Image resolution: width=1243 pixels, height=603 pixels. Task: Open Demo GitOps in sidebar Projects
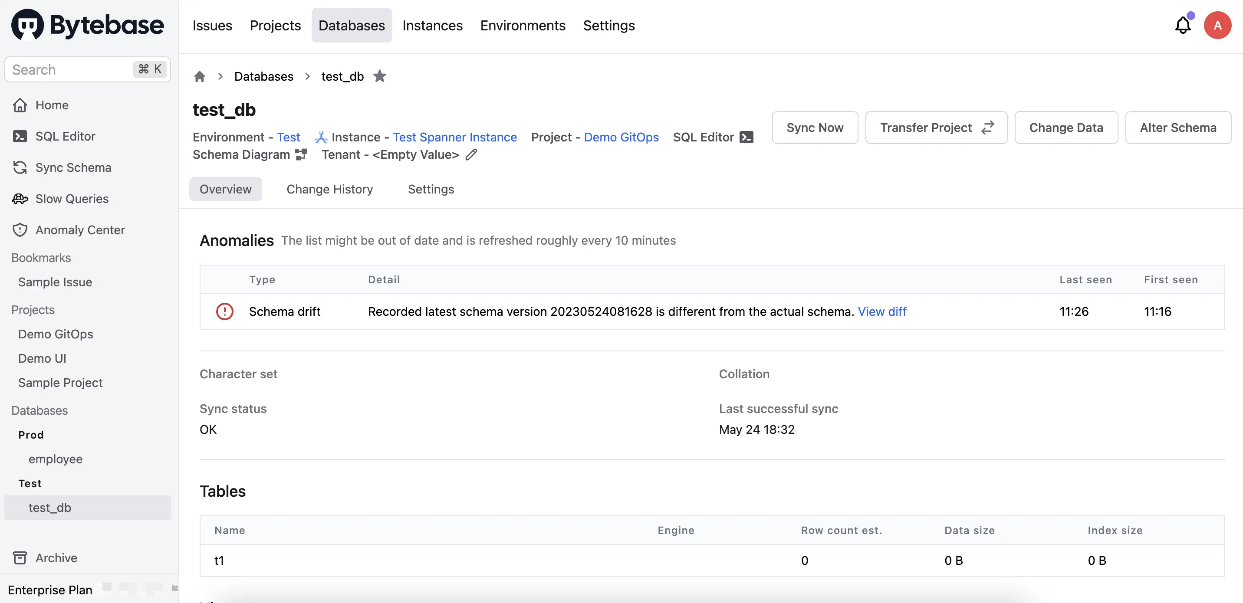(x=56, y=334)
